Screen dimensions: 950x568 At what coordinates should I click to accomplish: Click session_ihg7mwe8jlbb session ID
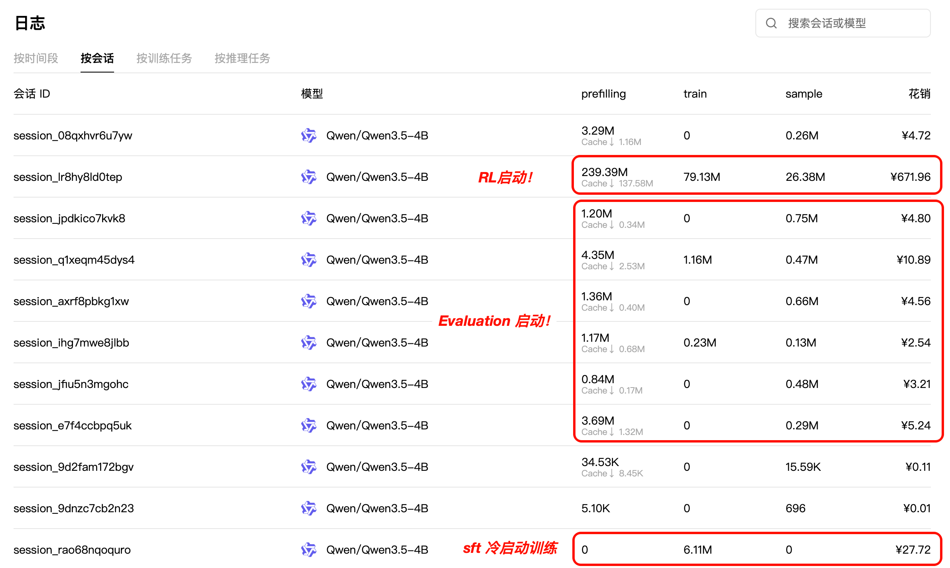pyautogui.click(x=71, y=343)
